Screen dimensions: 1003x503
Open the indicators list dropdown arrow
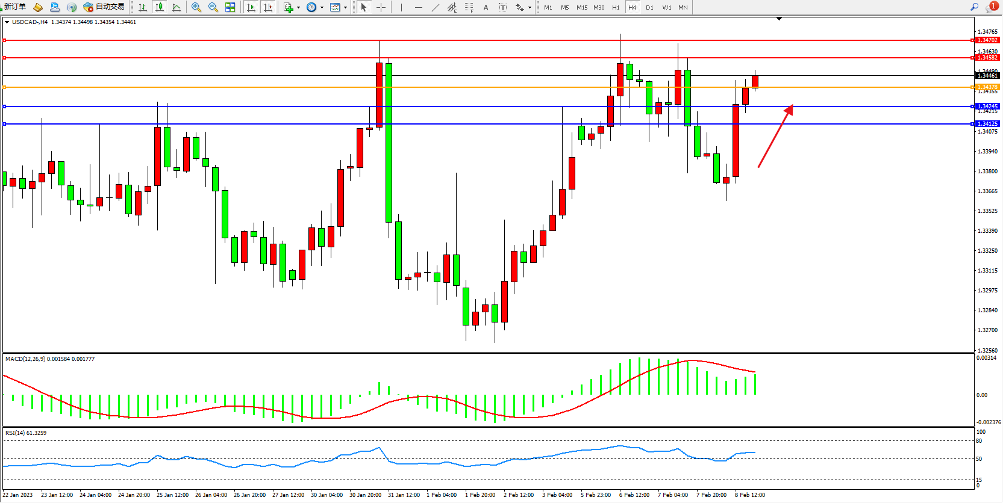click(298, 8)
